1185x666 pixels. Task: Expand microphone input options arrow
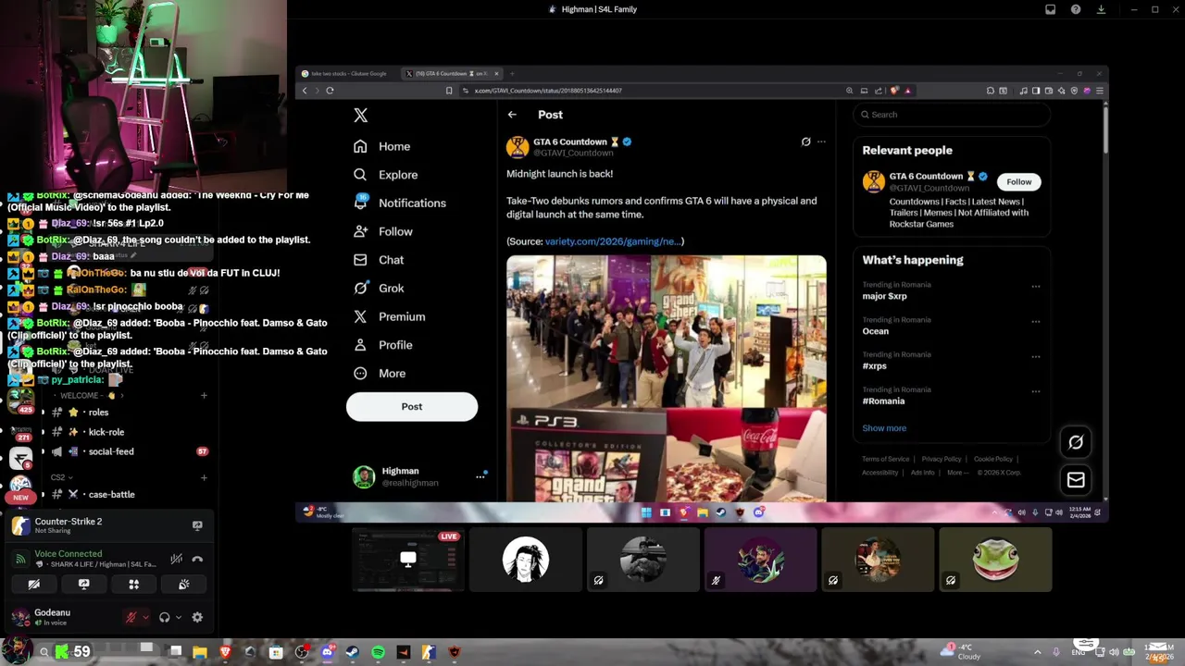(x=145, y=617)
